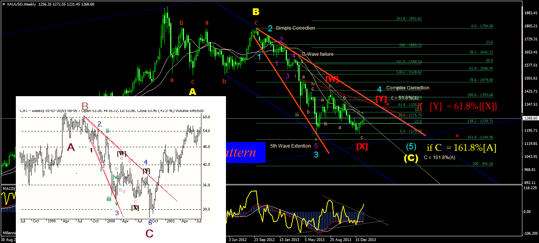Select the 1883.41 price axis value
This screenshot has width=539, height=243.
530,13
